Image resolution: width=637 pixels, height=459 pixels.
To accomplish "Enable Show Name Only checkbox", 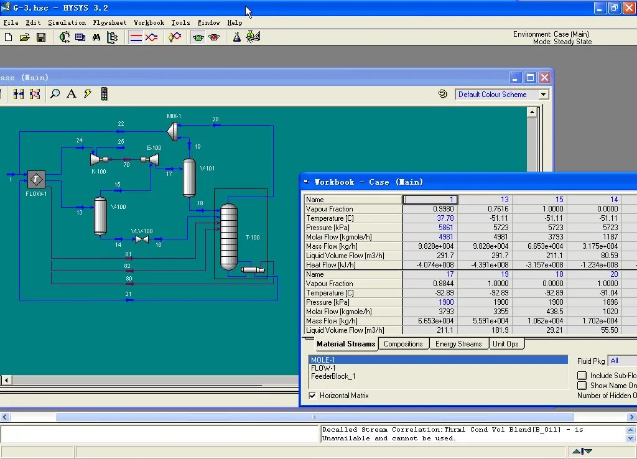I will click(582, 386).
